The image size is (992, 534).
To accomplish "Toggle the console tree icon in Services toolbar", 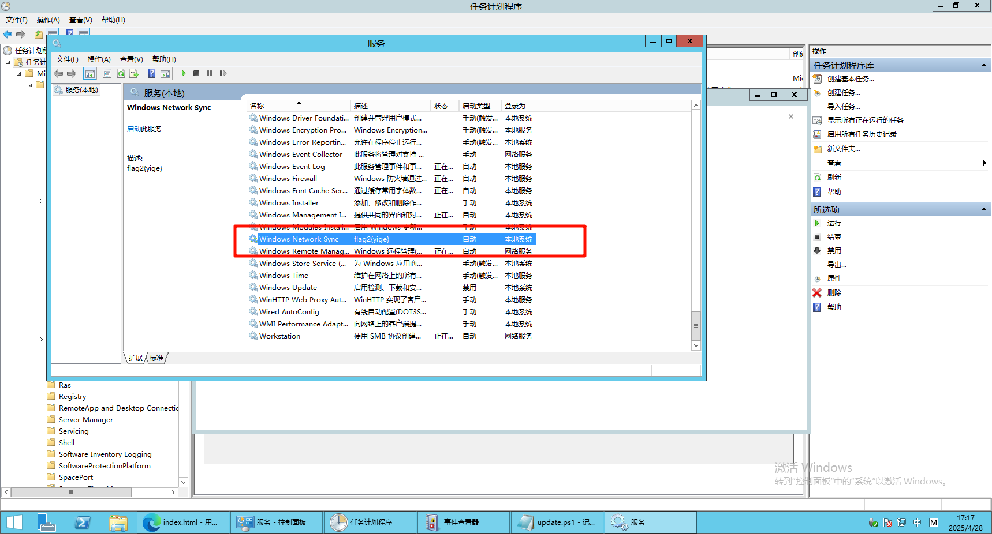I will point(90,73).
